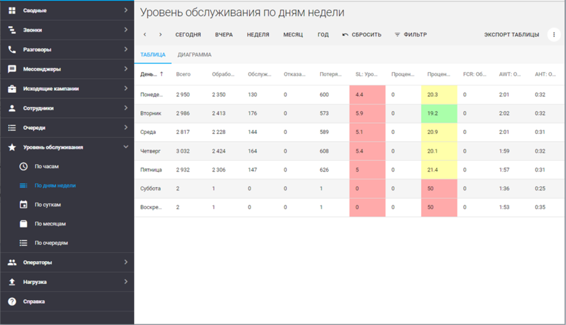Click the Сбросить reset button
Image resolution: width=566 pixels, height=325 pixels.
(362, 35)
